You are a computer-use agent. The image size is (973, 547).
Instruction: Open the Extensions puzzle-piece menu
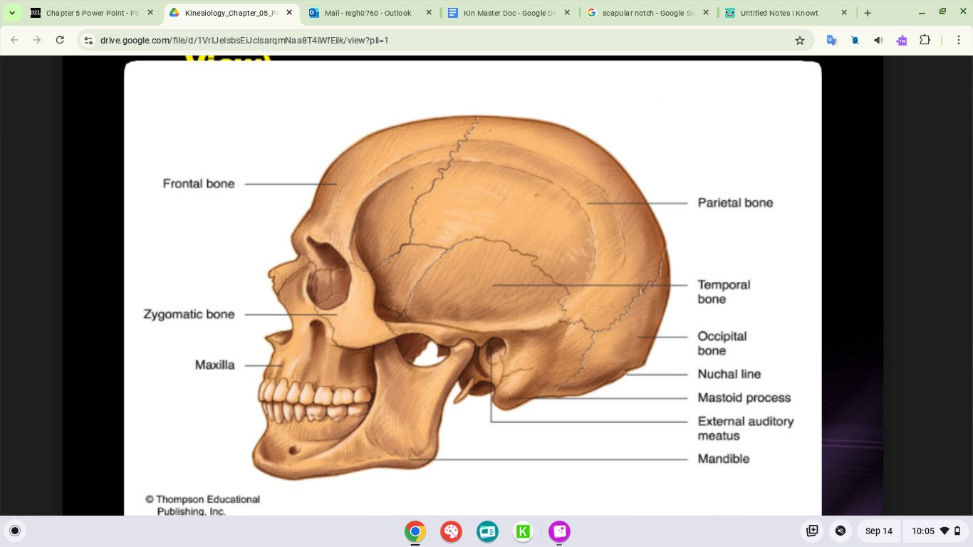click(925, 41)
